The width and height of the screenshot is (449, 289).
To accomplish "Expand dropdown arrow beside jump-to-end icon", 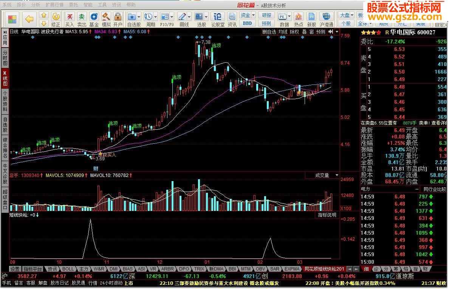I will point(337,32).
